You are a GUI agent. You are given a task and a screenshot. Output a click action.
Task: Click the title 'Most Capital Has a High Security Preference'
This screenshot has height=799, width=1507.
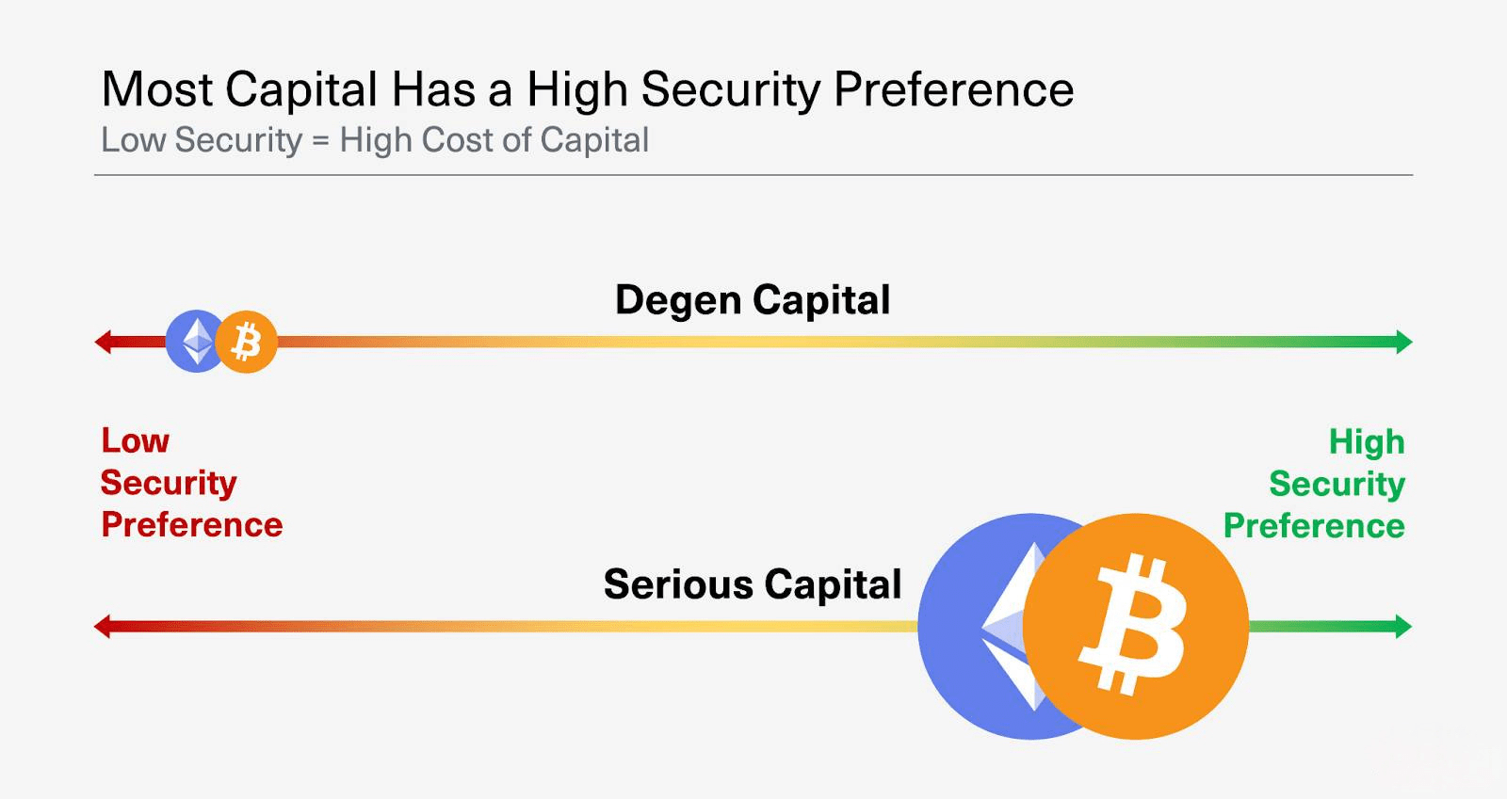(588, 90)
